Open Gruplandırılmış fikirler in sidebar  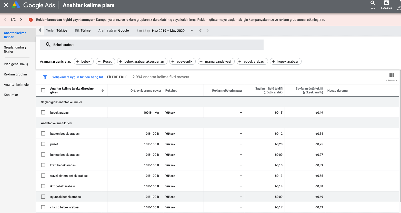pos(15,49)
